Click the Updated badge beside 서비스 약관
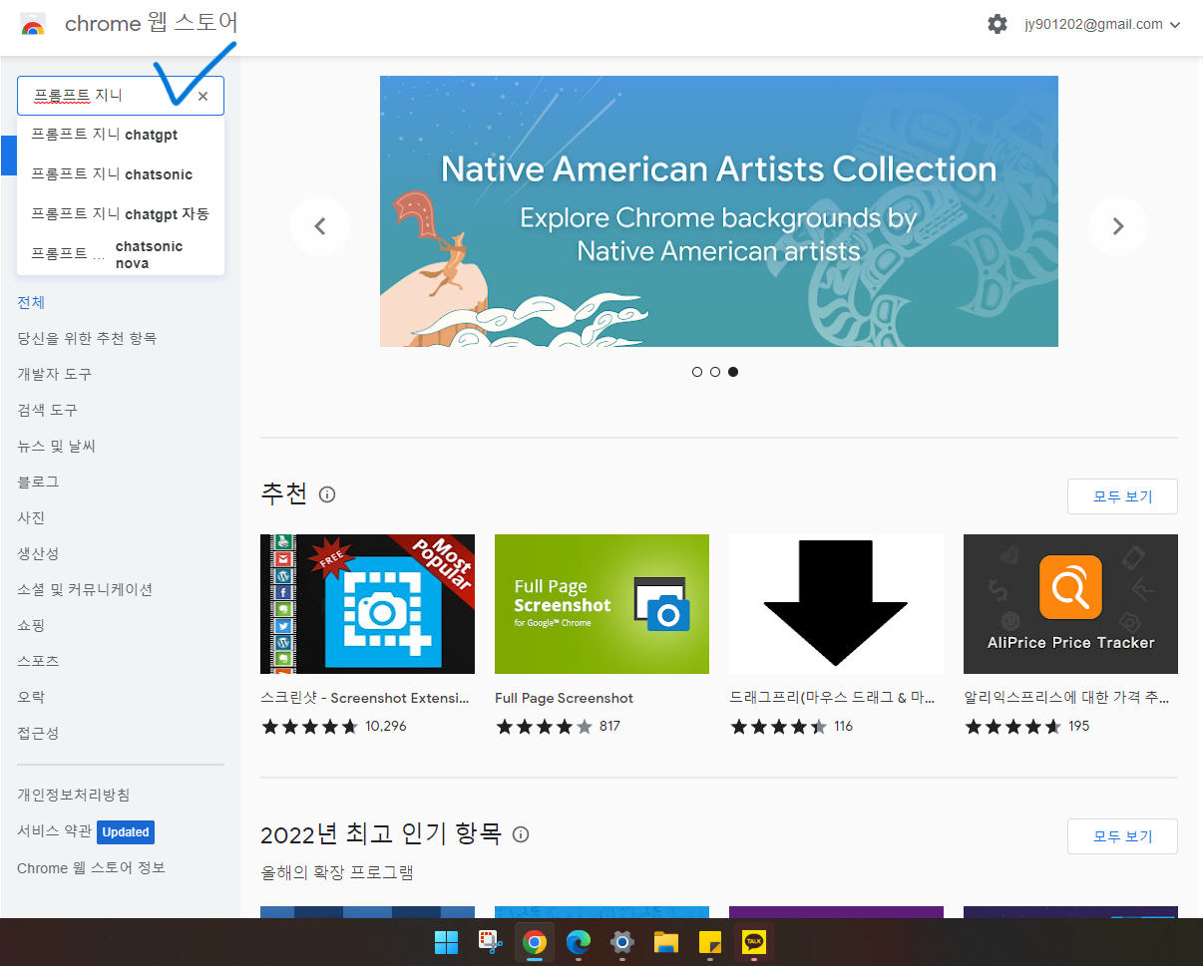Image resolution: width=1203 pixels, height=966 pixels. (x=126, y=831)
